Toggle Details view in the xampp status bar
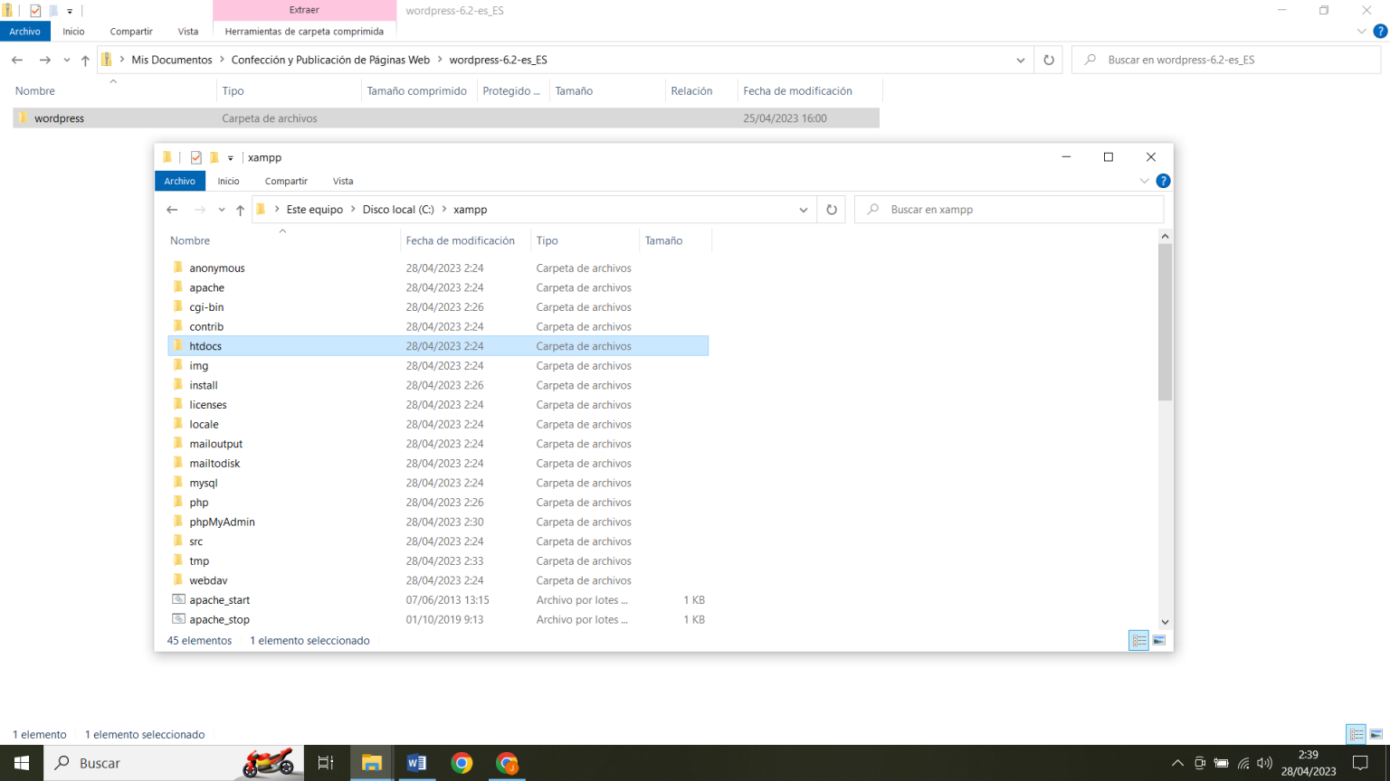 pyautogui.click(x=1138, y=640)
